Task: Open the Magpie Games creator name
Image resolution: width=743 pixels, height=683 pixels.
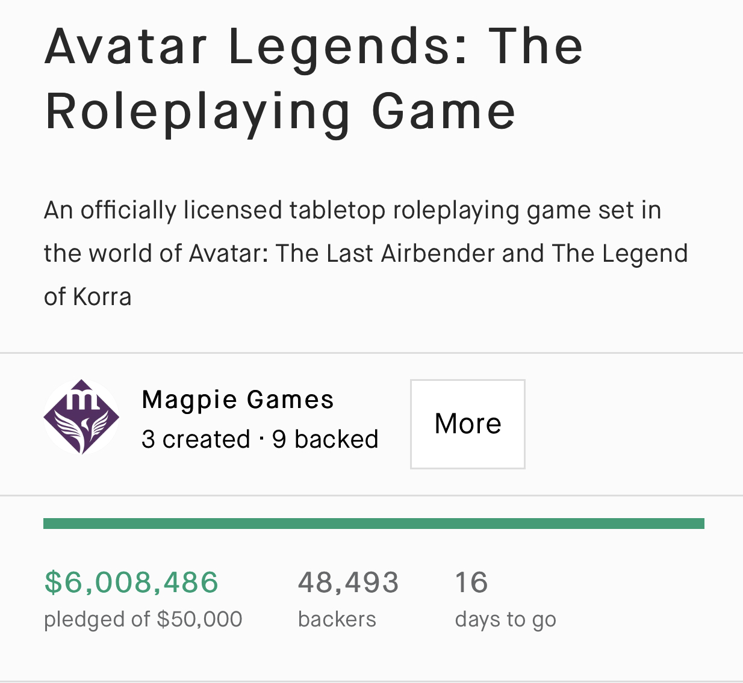Action: coord(238,400)
